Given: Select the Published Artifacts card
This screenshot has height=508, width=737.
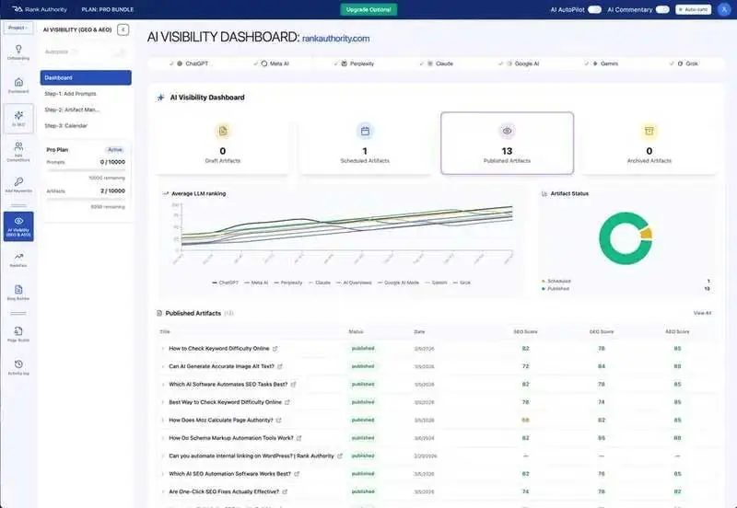Looking at the screenshot, I should pos(508,144).
